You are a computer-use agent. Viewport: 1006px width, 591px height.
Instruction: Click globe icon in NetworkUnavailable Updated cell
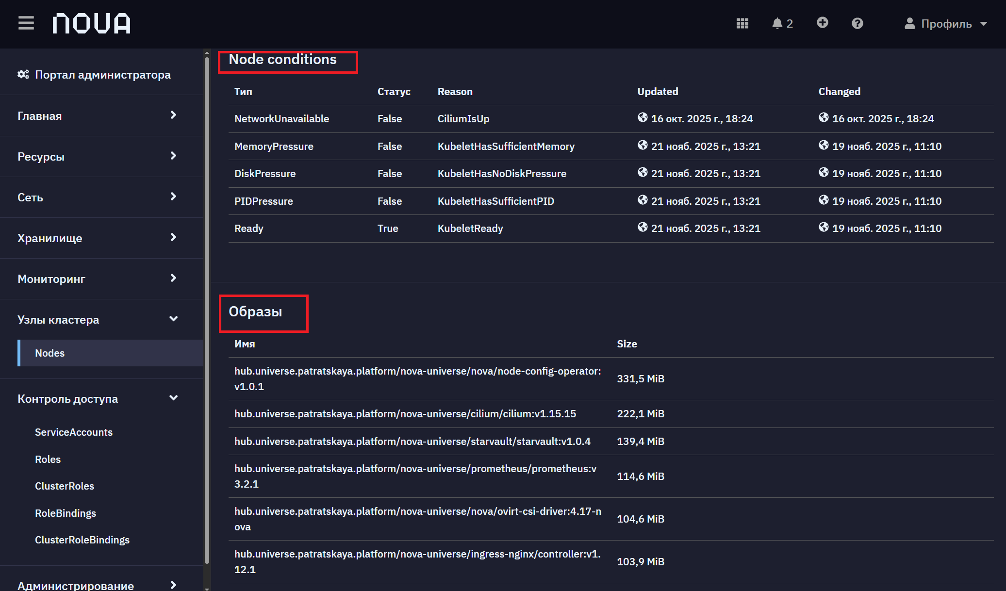click(643, 117)
